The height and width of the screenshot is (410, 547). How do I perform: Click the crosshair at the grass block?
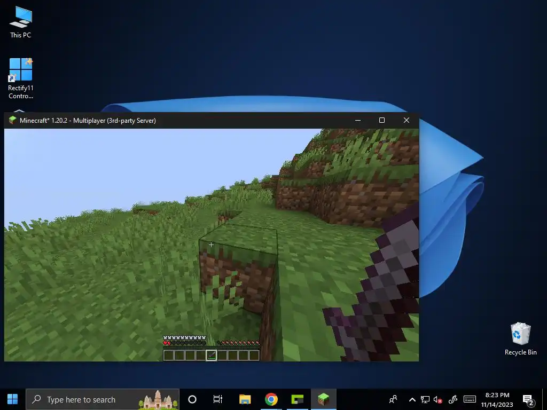(x=211, y=245)
